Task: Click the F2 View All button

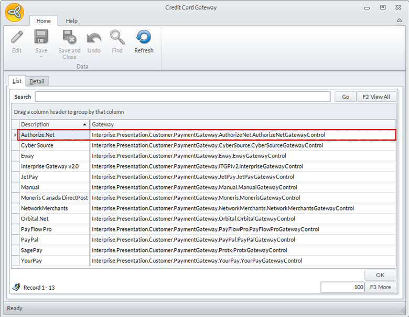Action: point(376,97)
